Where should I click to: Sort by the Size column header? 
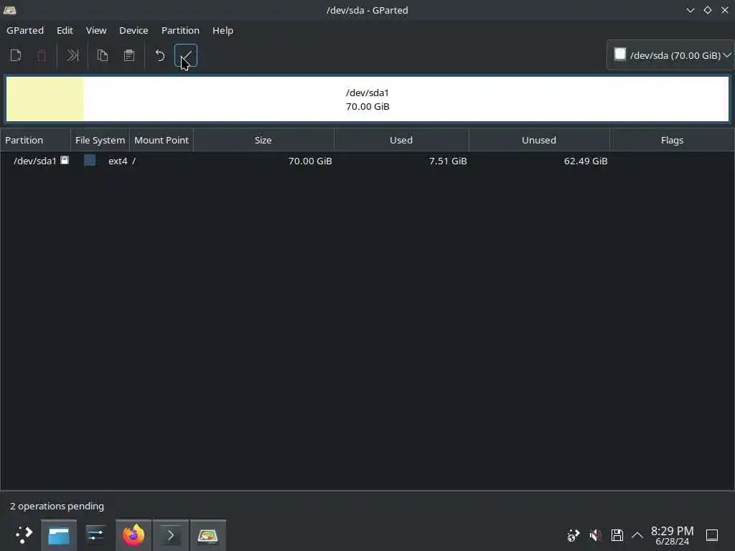tap(263, 140)
